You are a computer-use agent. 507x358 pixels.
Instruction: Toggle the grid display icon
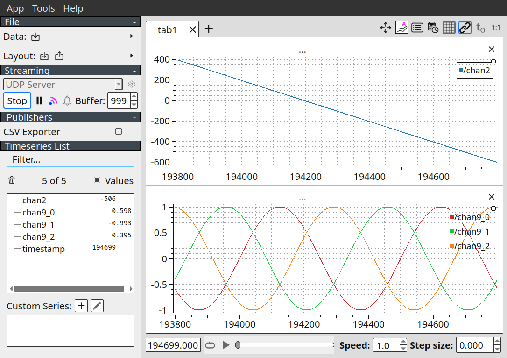point(449,28)
